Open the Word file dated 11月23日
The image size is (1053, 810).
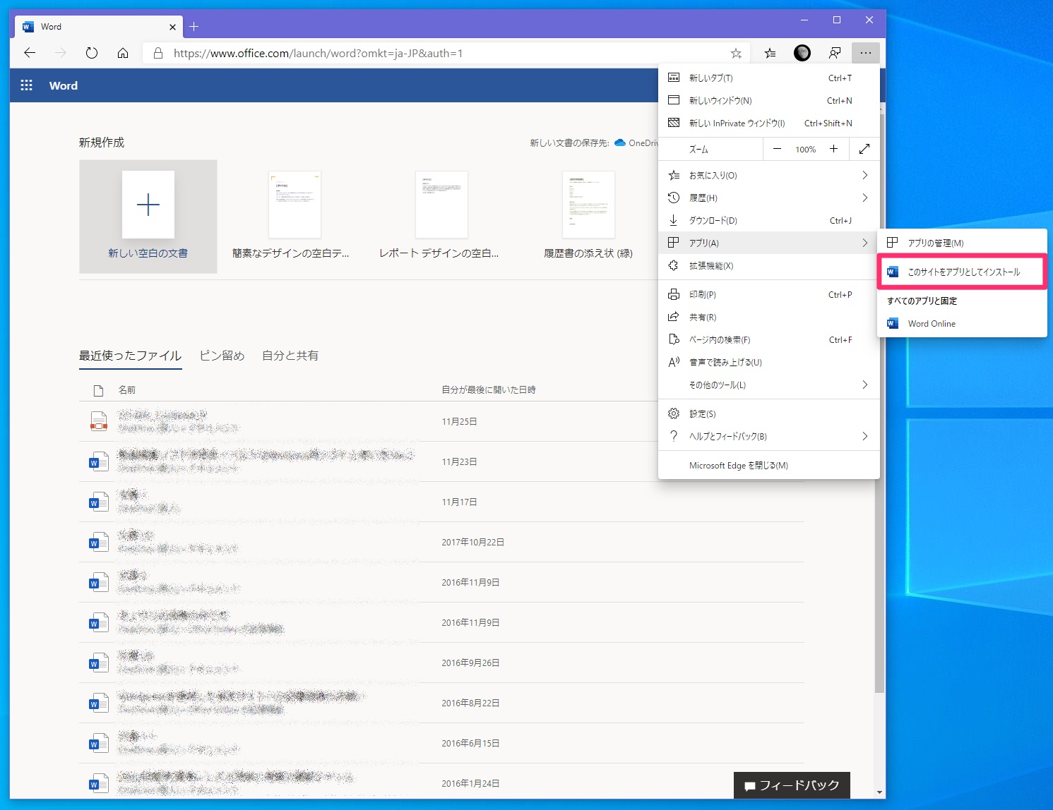441,461
